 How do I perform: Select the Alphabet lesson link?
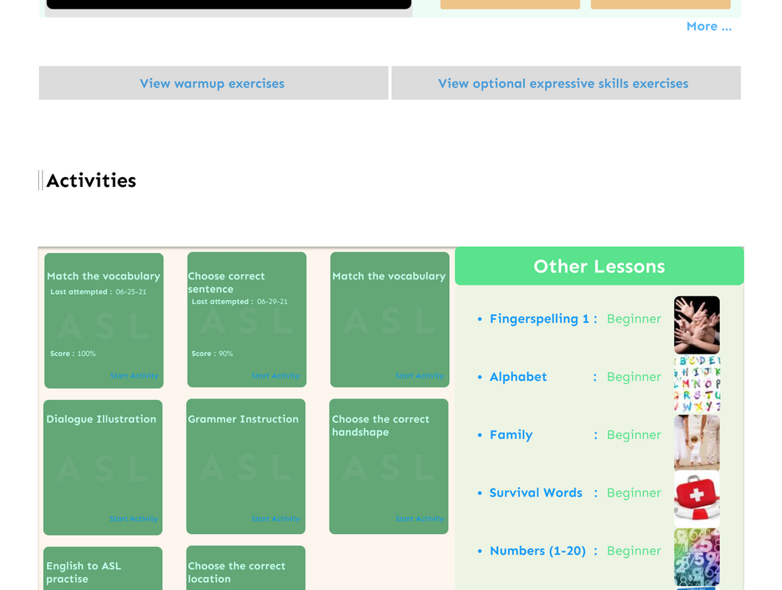518,376
